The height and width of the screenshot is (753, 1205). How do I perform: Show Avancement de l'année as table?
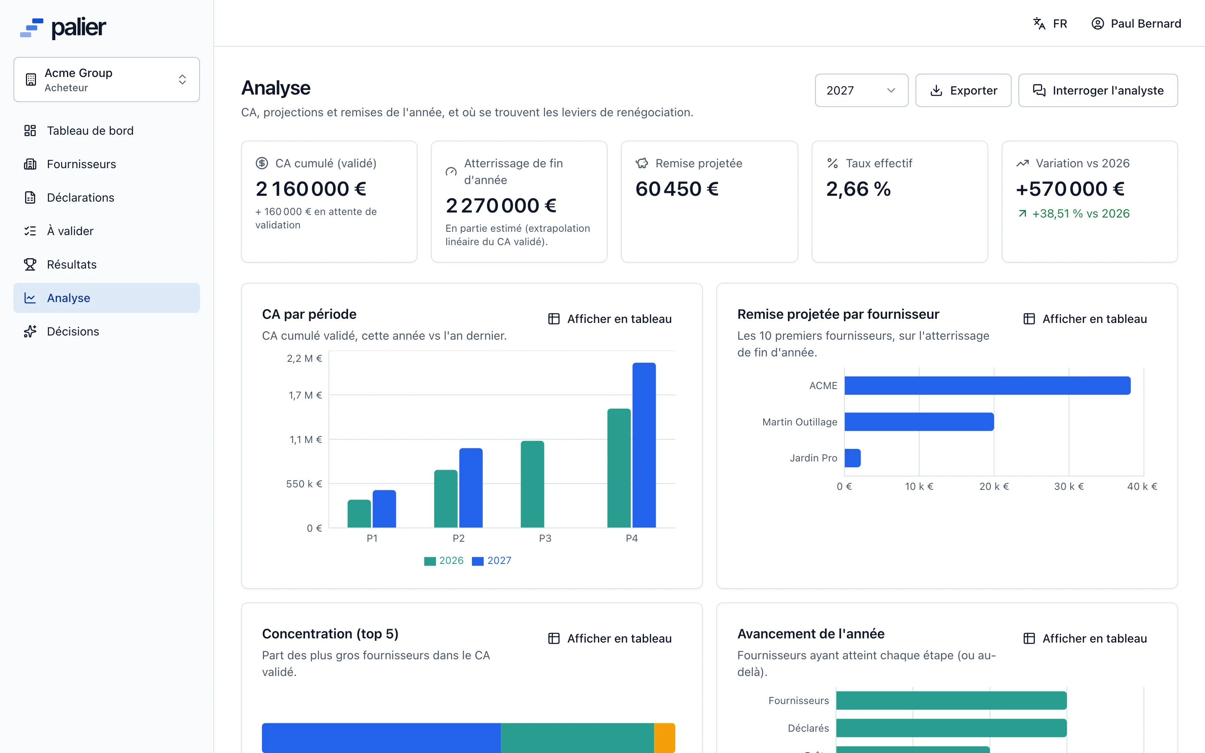click(x=1085, y=638)
